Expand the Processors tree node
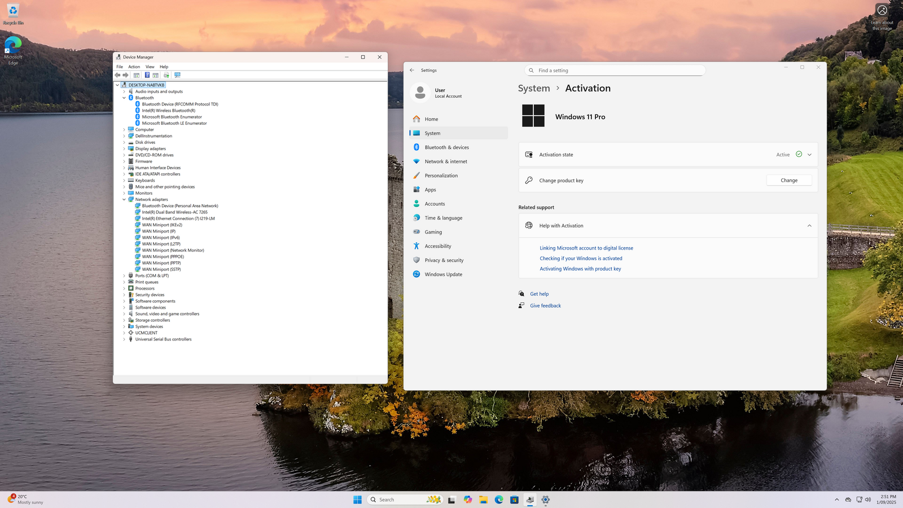This screenshot has height=508, width=903. 124,288
